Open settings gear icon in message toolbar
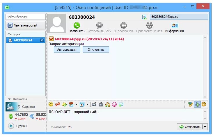Screen dimensions: 213x137 [x=204, y=104]
